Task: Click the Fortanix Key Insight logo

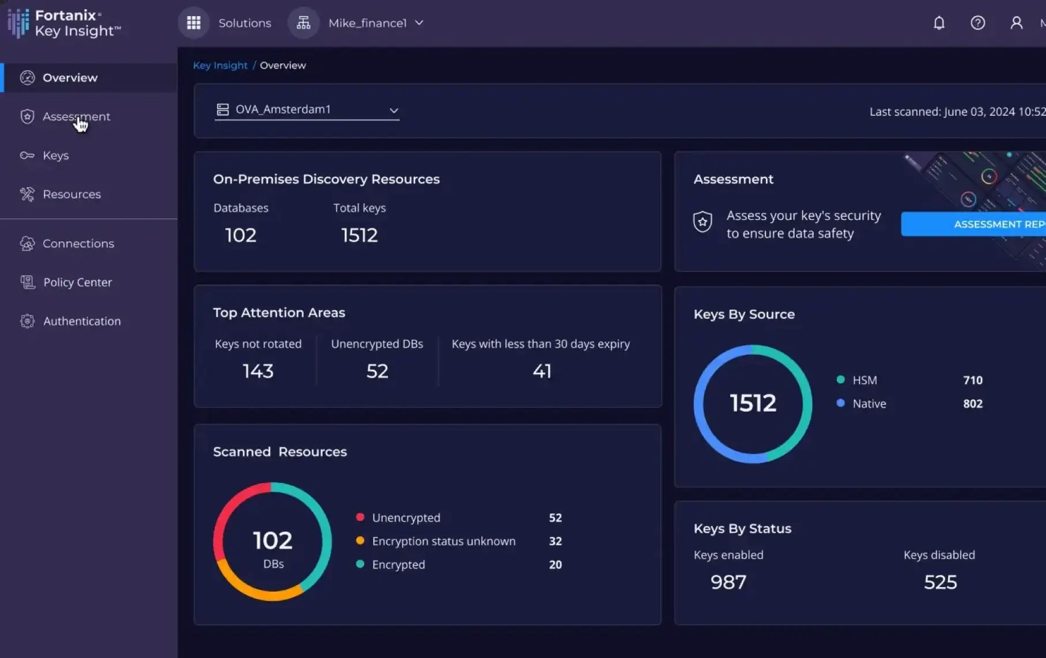Action: 65,24
